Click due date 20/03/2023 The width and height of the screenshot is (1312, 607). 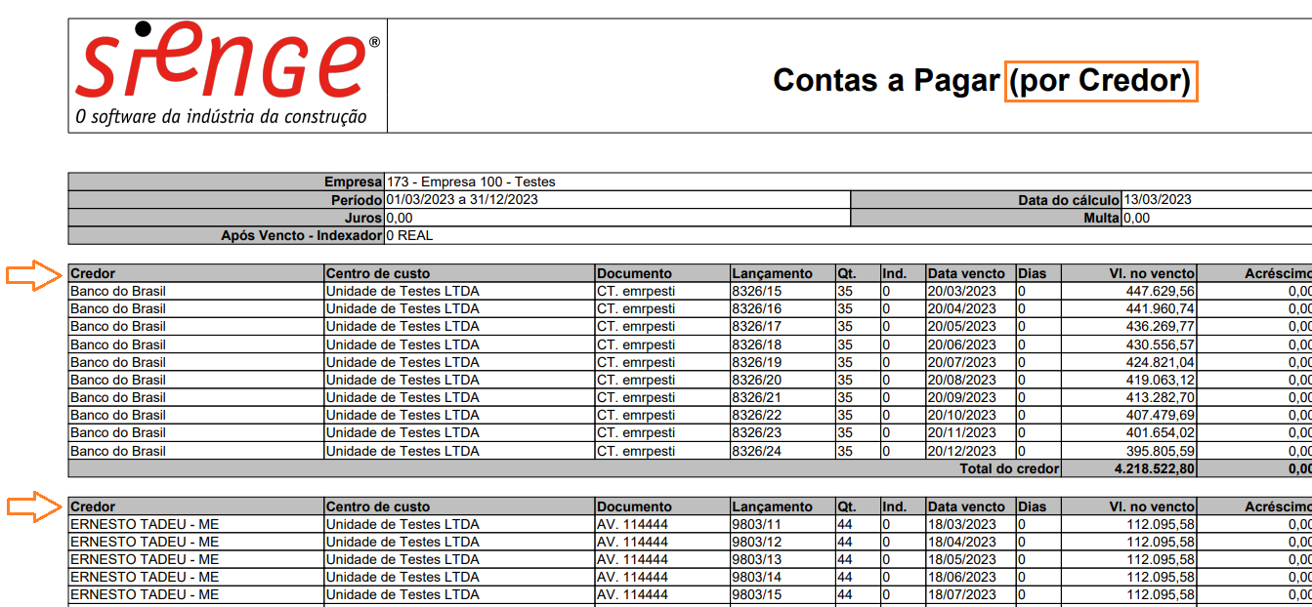[x=962, y=291]
